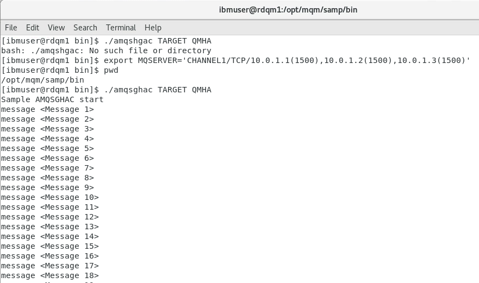Click the 'Message 18' output line
This screenshot has height=283, width=479.
(50, 275)
